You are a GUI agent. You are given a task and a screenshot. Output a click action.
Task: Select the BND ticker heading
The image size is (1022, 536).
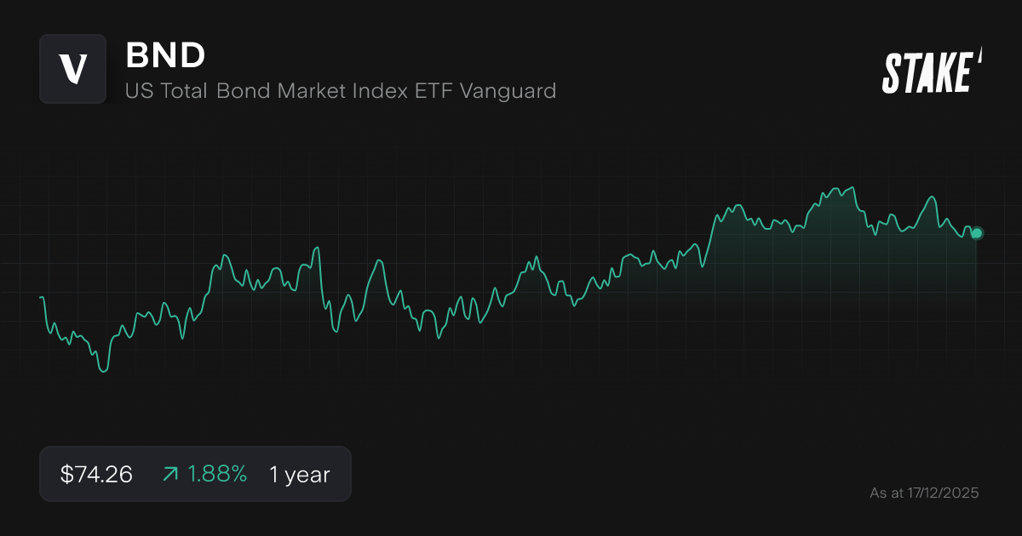click(x=165, y=55)
